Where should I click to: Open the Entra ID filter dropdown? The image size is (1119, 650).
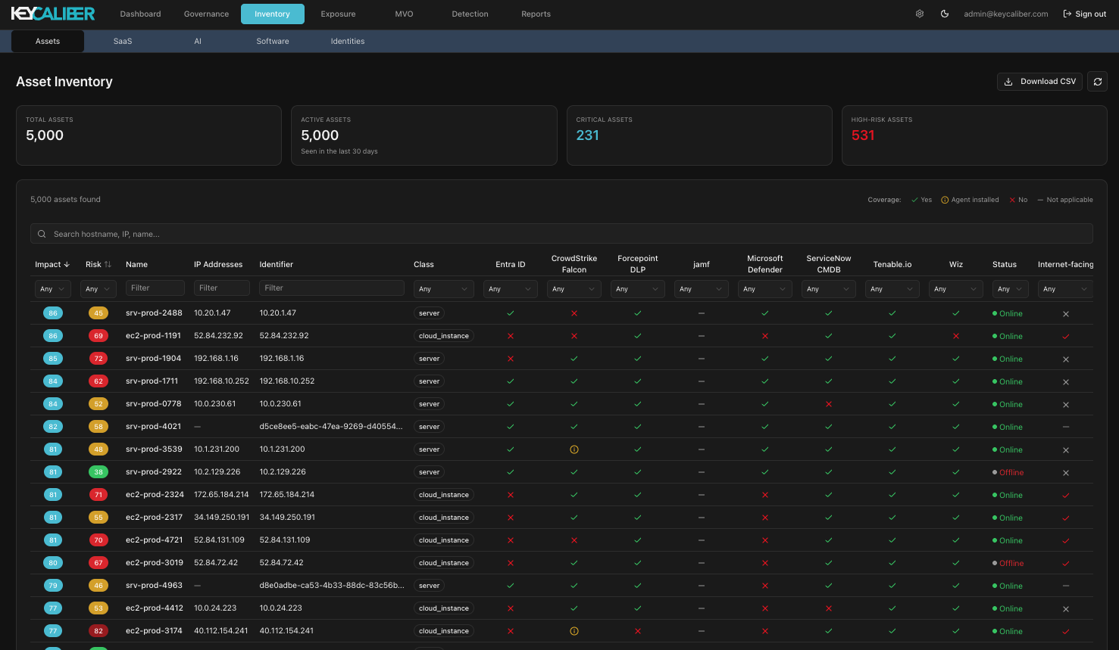pos(511,289)
